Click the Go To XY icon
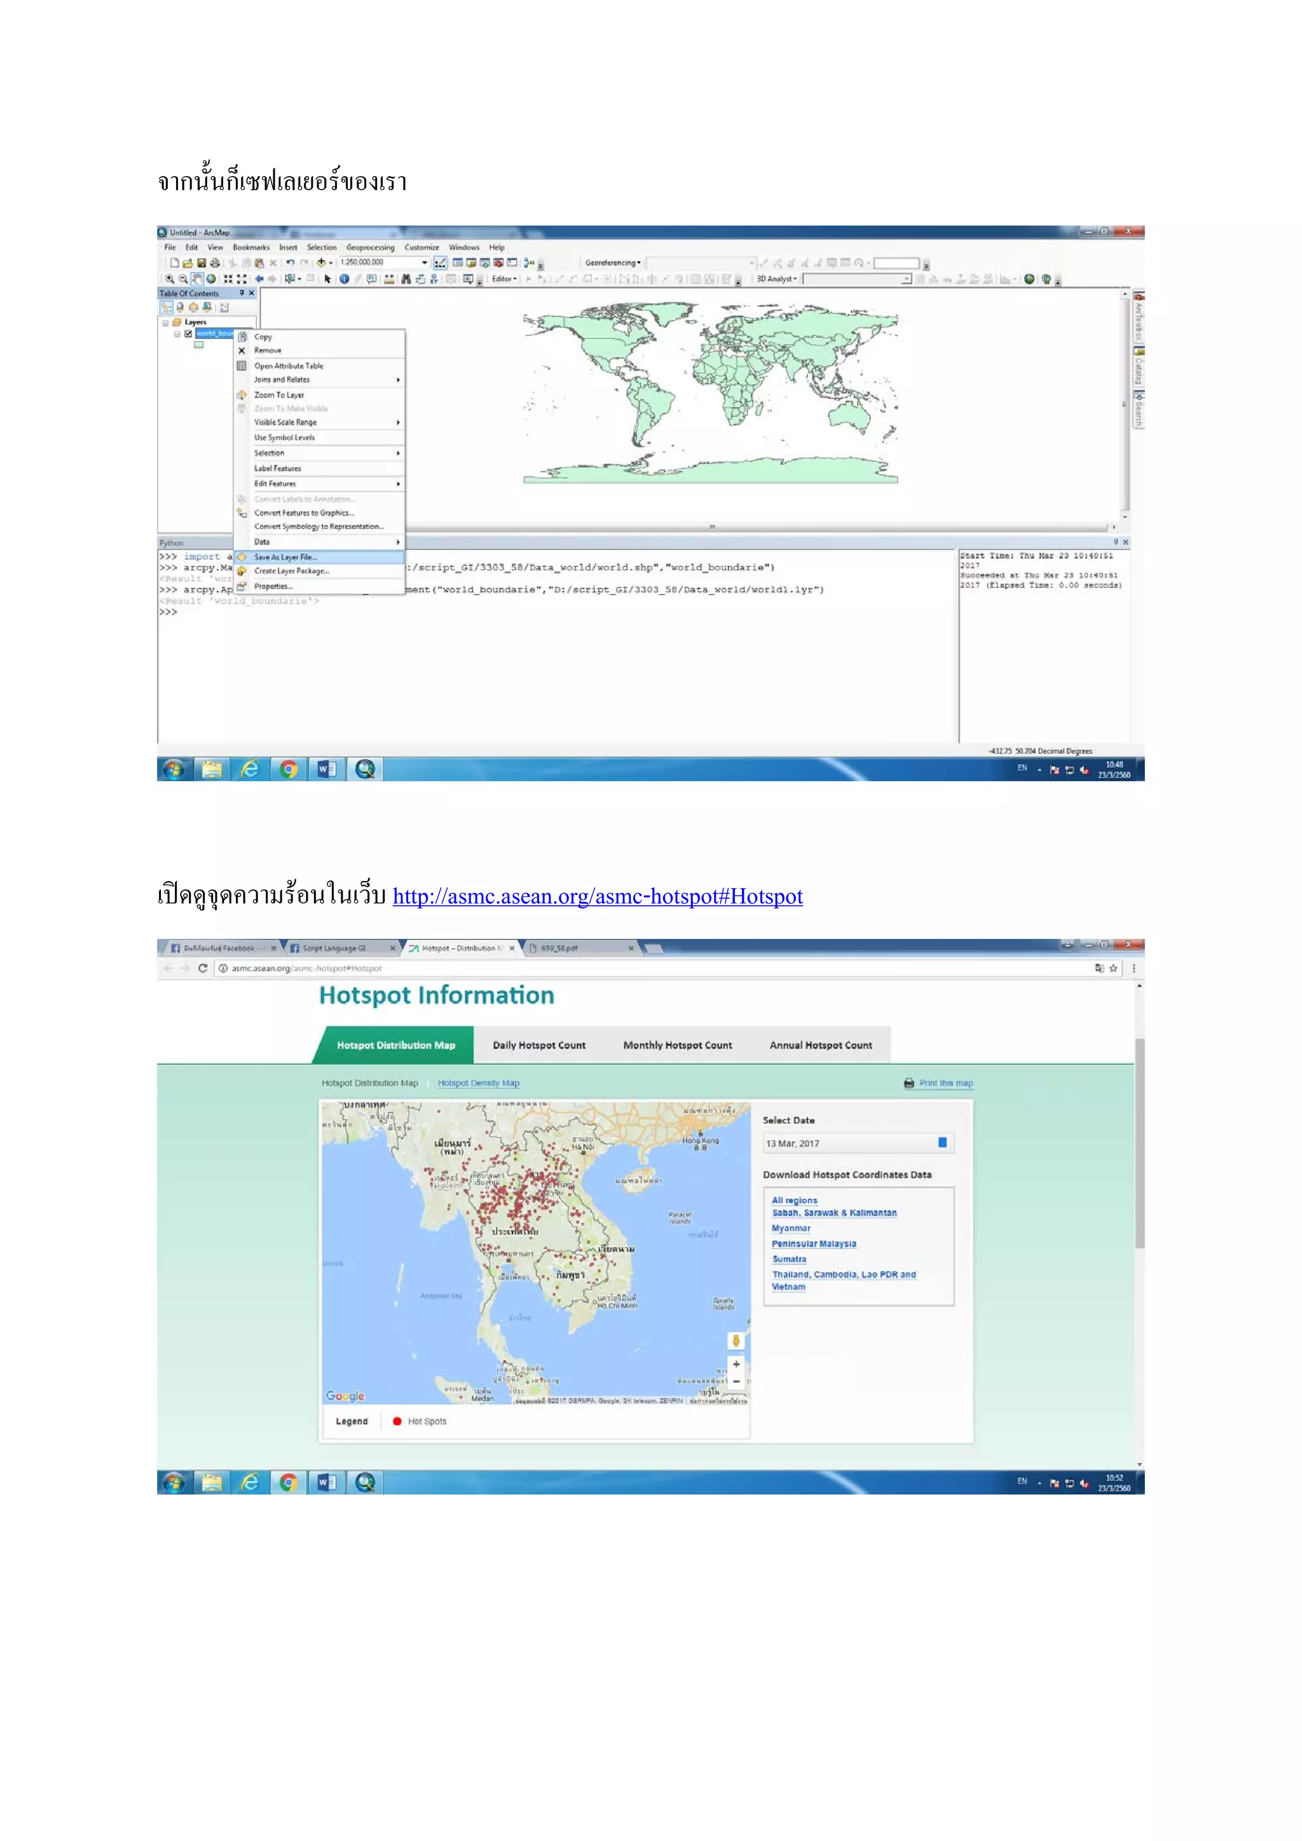This screenshot has height=1841, width=1302. pos(434,279)
